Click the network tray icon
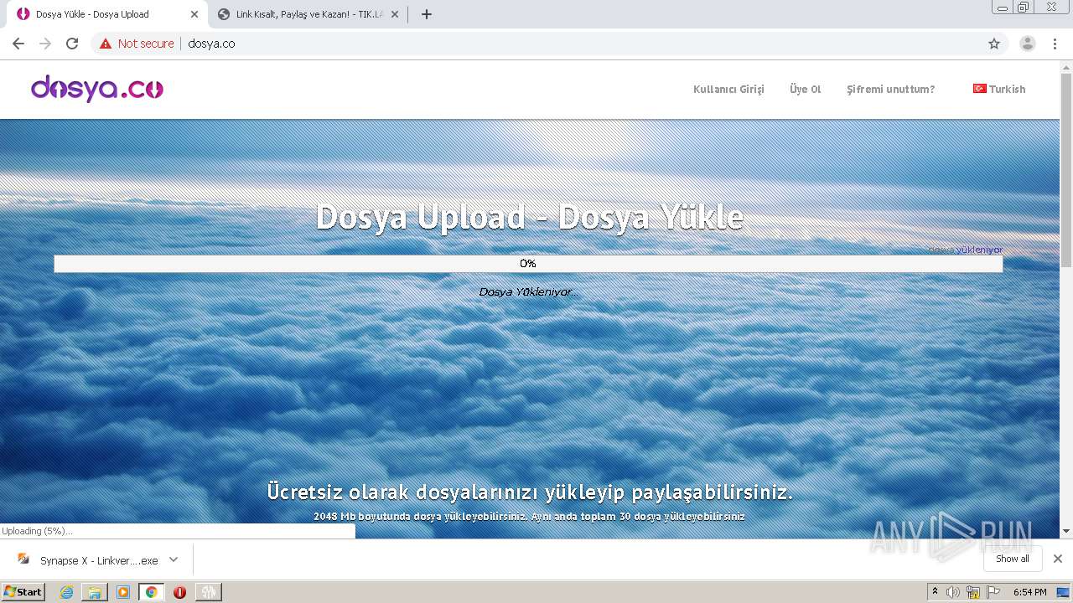This screenshot has width=1073, height=603. coord(973,592)
